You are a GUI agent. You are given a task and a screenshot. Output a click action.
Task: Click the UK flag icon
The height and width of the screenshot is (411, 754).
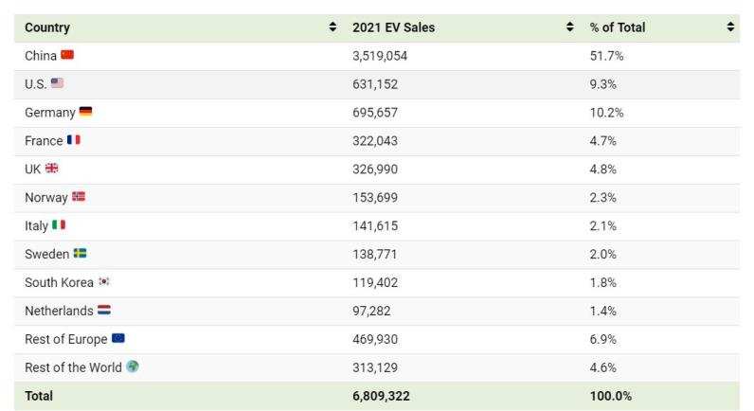point(51,169)
